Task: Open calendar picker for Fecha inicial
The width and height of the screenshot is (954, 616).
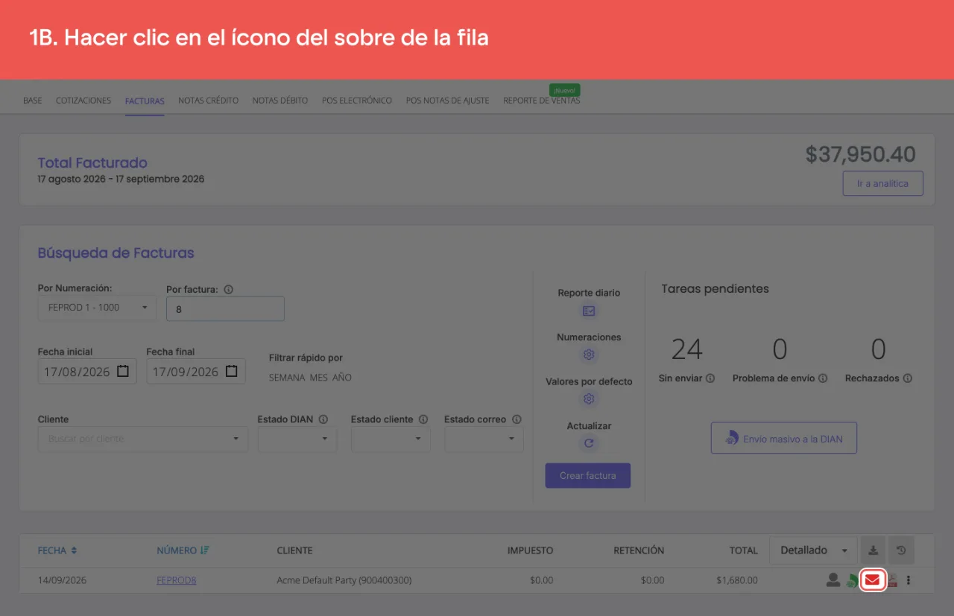Action: click(123, 371)
